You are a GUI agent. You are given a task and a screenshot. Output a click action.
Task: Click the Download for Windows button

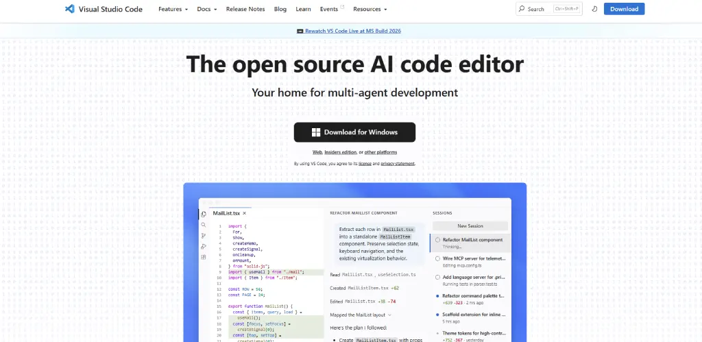click(354, 132)
